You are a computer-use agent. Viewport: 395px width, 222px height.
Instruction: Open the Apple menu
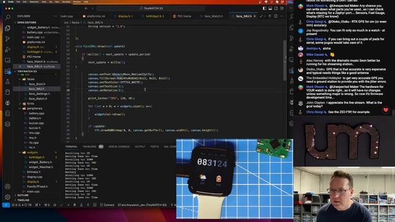[x=4, y=2]
